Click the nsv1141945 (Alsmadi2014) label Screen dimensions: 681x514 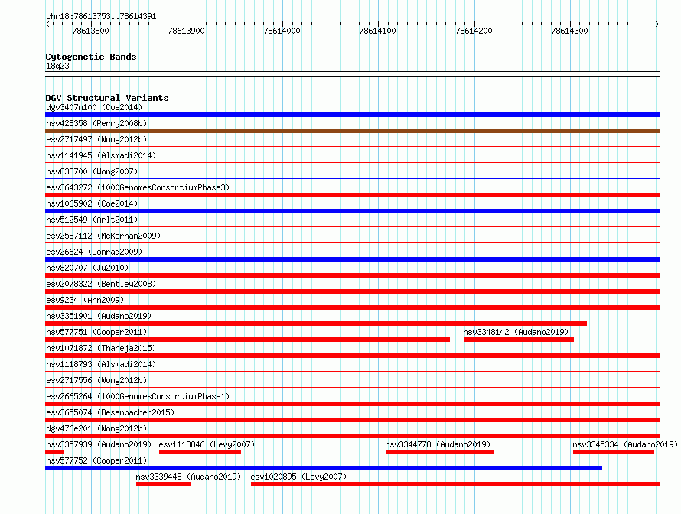[x=101, y=155]
